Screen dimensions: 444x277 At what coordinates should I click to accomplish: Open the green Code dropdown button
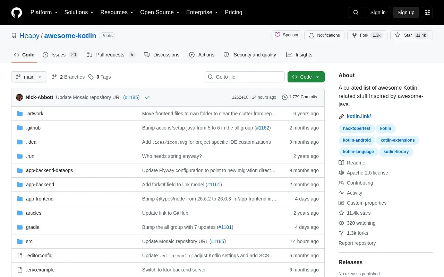(306, 77)
